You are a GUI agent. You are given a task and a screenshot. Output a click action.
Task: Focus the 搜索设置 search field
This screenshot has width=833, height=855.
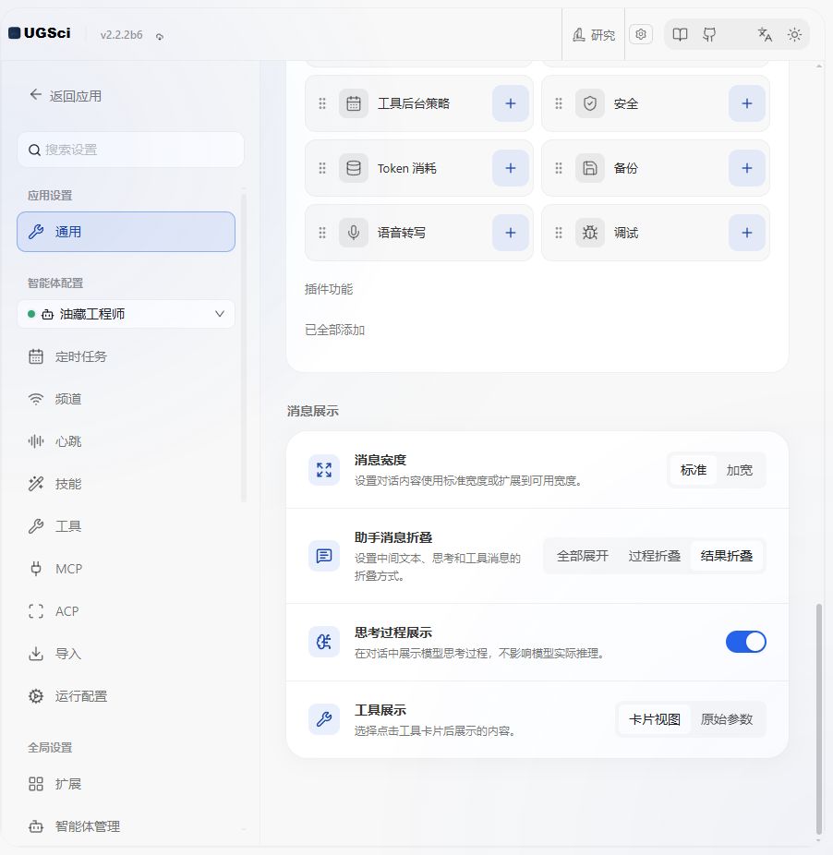click(x=130, y=150)
